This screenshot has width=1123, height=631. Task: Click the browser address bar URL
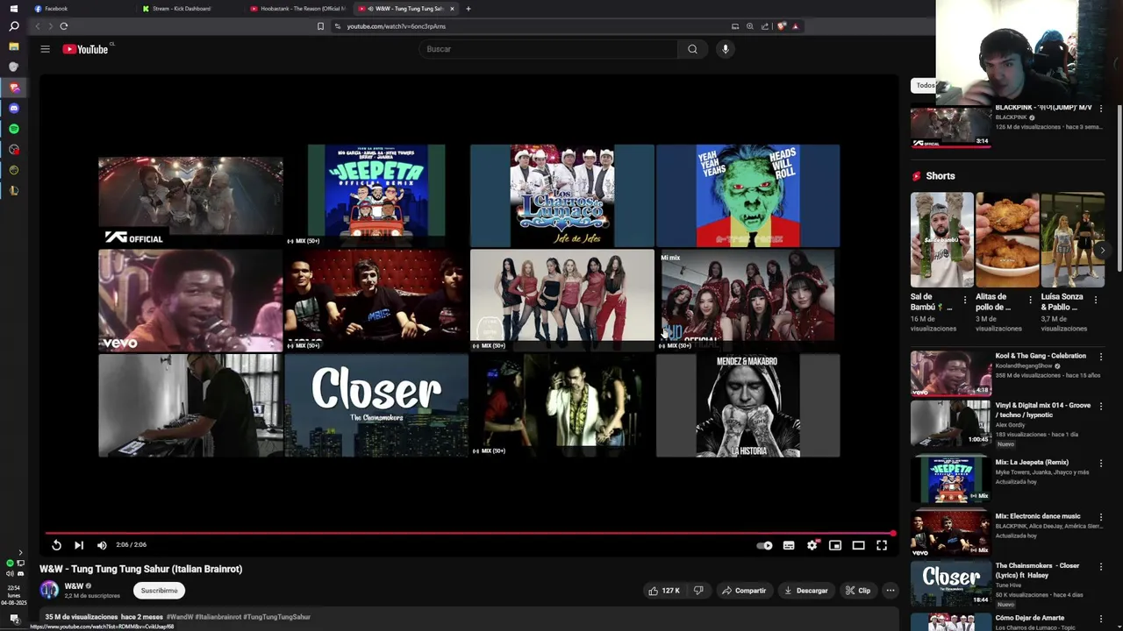click(397, 26)
